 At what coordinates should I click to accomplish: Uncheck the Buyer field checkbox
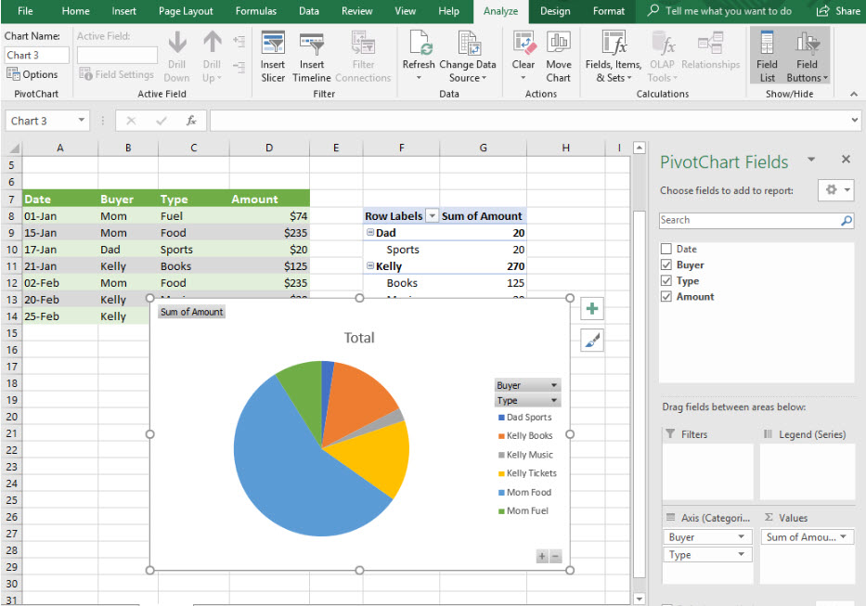[666, 265]
